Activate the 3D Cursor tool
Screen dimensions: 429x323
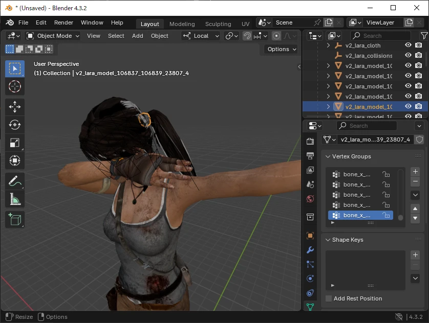pyautogui.click(x=15, y=86)
